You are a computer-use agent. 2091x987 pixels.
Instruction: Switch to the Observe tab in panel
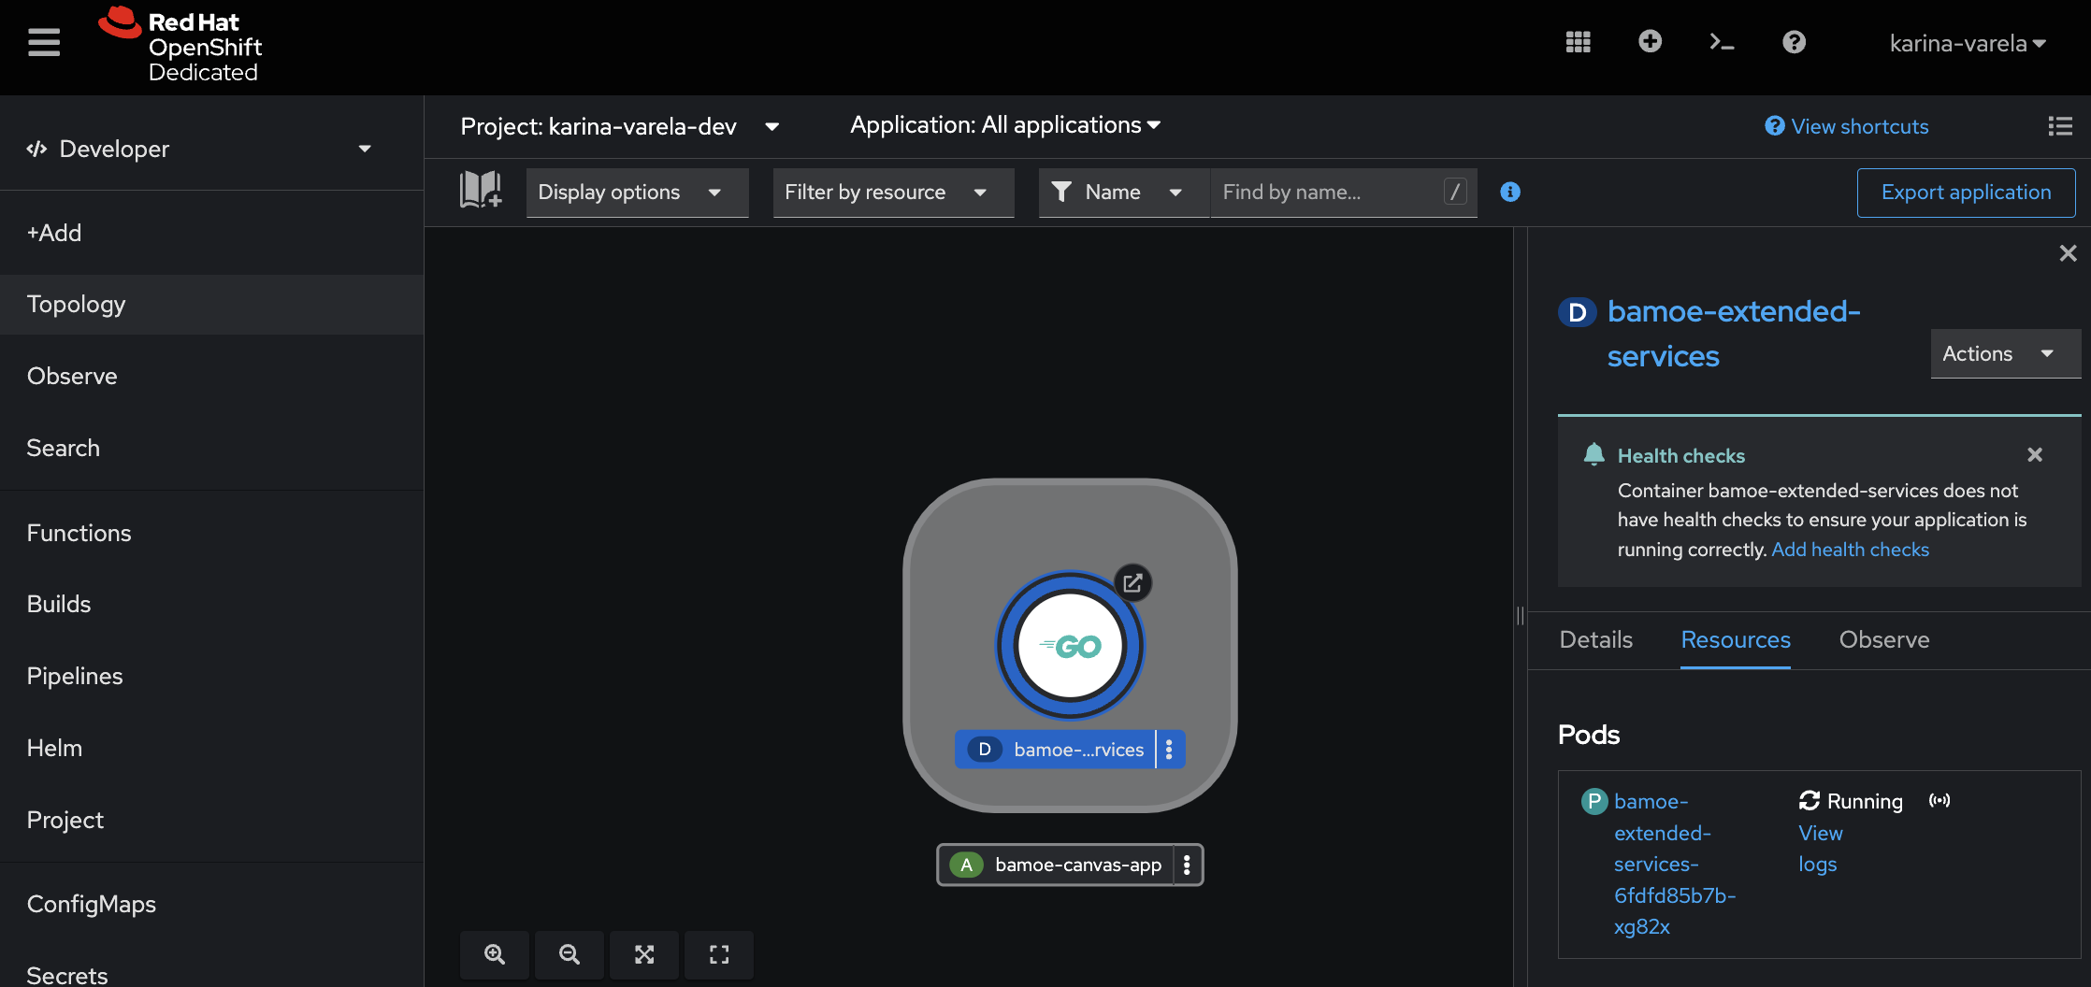point(1884,640)
